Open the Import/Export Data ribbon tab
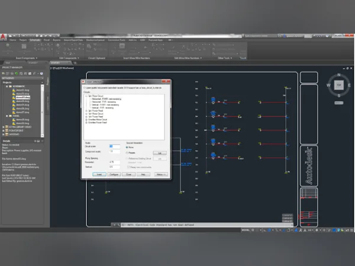 pyautogui.click(x=73, y=40)
